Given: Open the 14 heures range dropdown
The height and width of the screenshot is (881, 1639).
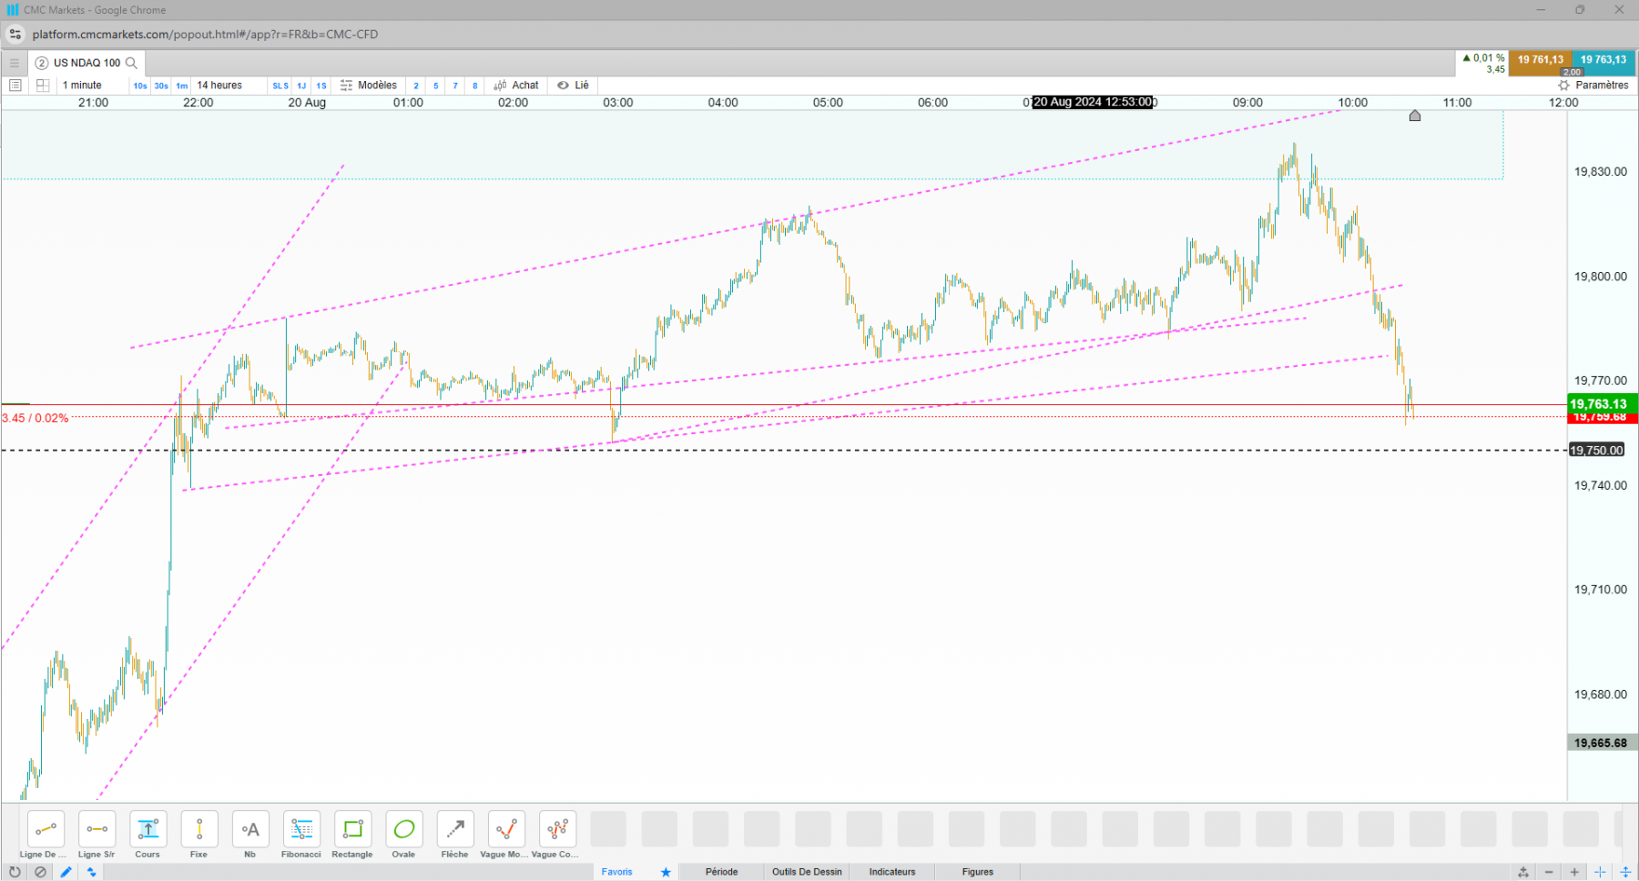Looking at the screenshot, I should 219,86.
